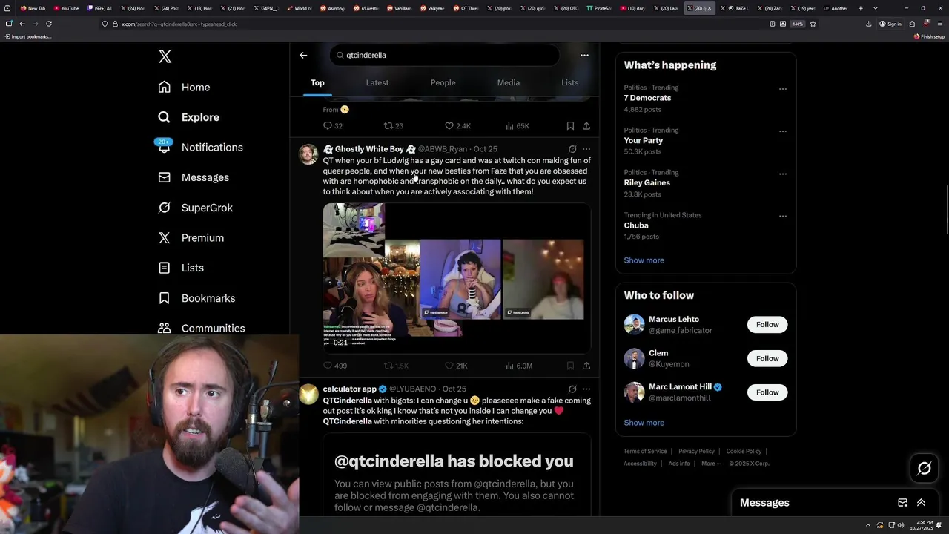Open more options for 7 Democrats trend
Viewport: 949px width, 534px height.
point(782,89)
